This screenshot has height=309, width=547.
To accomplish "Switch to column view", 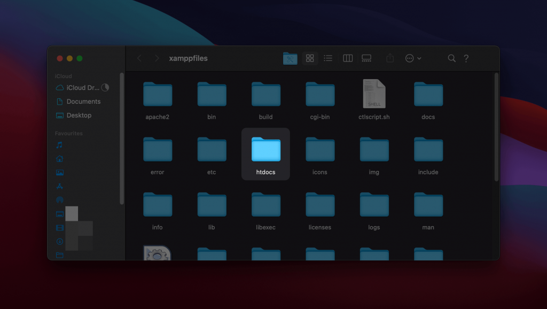I will 348,58.
